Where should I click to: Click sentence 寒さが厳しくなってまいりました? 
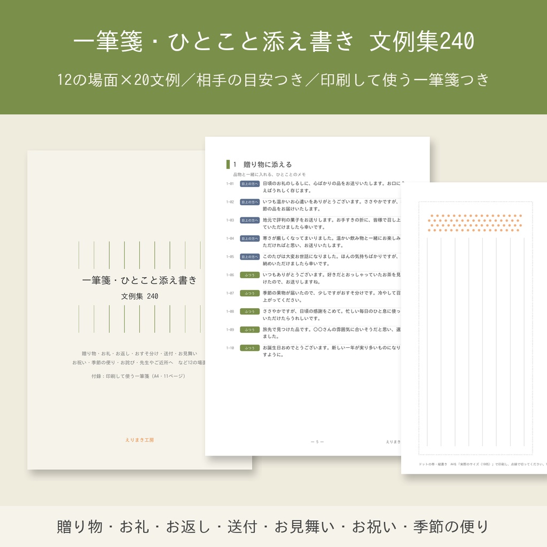point(332,242)
